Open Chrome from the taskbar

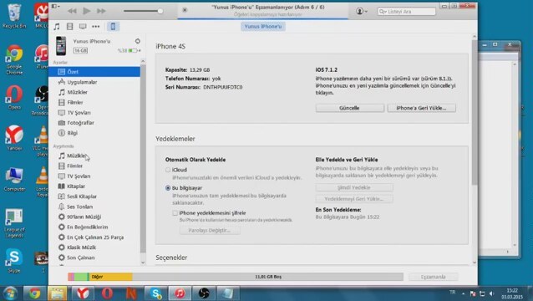pyautogui.click(x=34, y=293)
